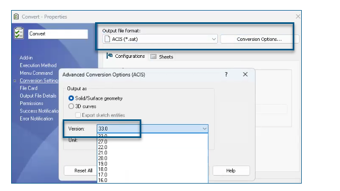This screenshot has width=340, height=191.
Task: Click the Help button
Action: 231,171
